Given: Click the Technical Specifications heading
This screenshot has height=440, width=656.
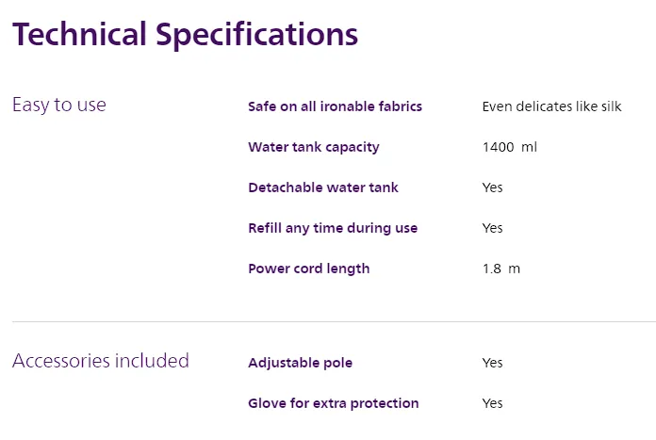Looking at the screenshot, I should pos(185,35).
